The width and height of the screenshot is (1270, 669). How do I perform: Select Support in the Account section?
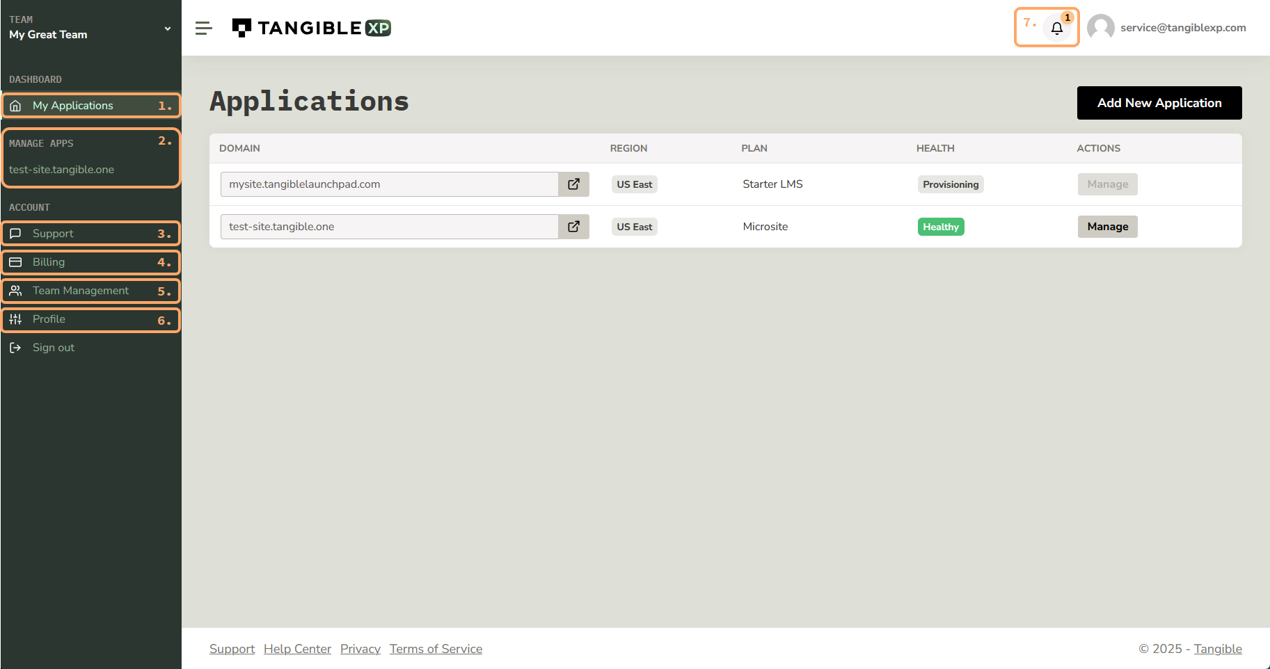pyautogui.click(x=53, y=234)
